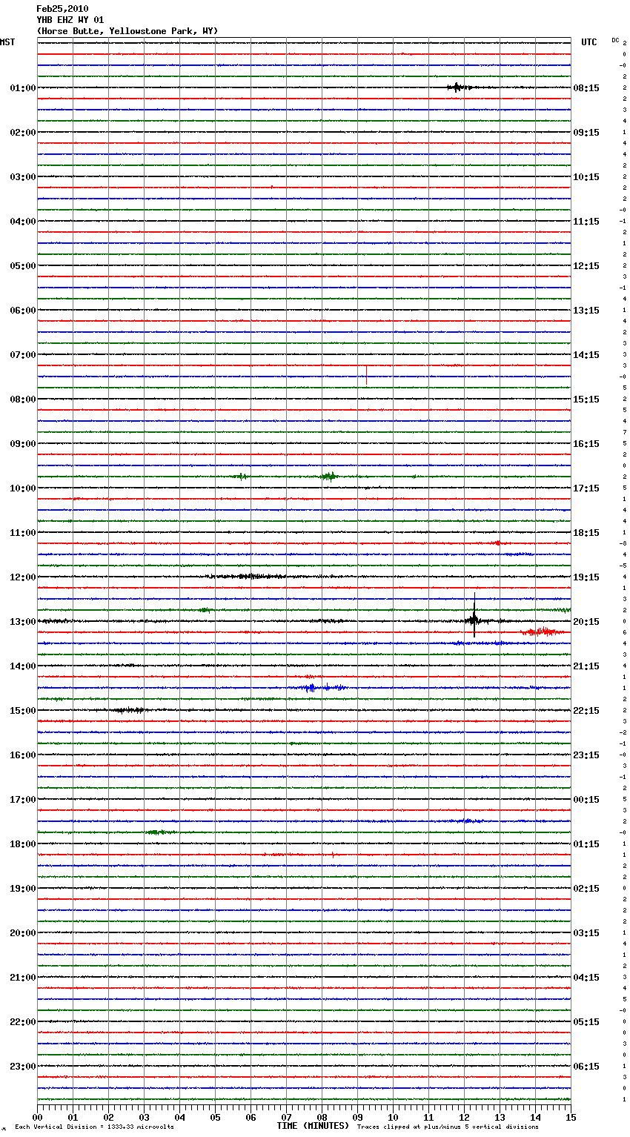Viewport: 630px width, 1137px height.
Task: Click the UTC column header
Action: pos(588,42)
